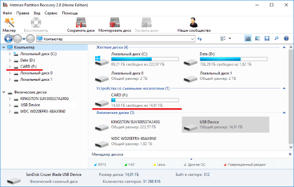Click the C: drive usage bar
Viewport: 294px width, 187px height.
click(x=145, y=59)
